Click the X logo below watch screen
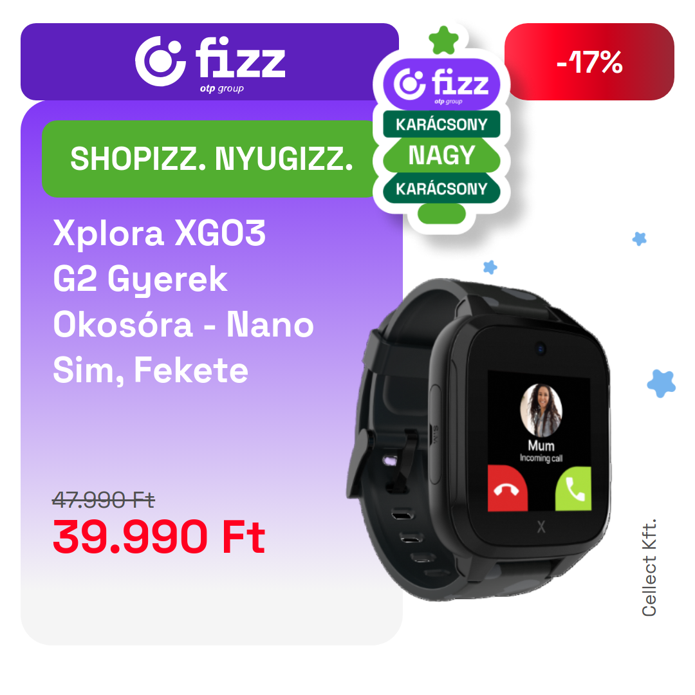 click(541, 527)
